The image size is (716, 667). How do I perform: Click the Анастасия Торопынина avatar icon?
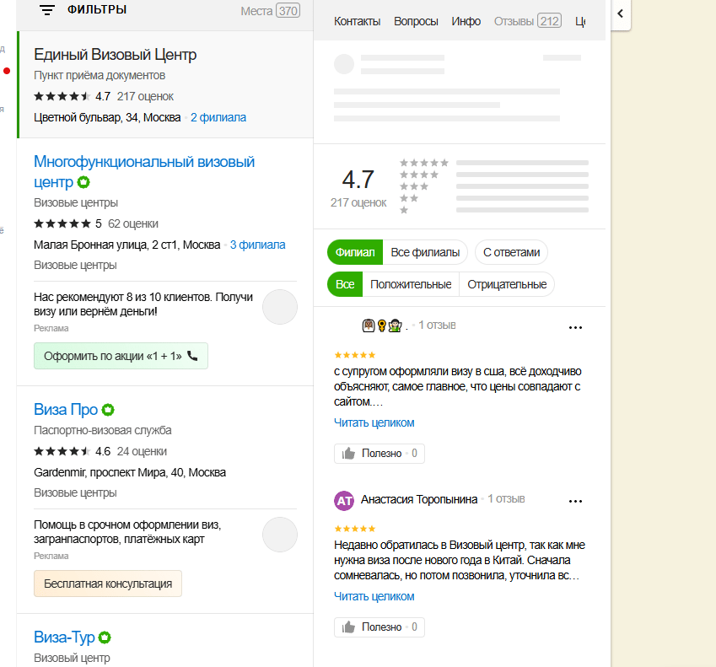[344, 500]
